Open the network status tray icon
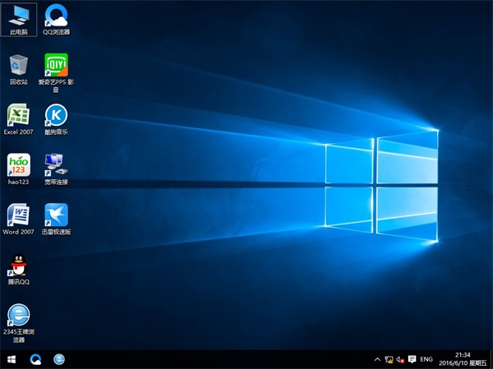The height and width of the screenshot is (369, 493). [x=389, y=359]
